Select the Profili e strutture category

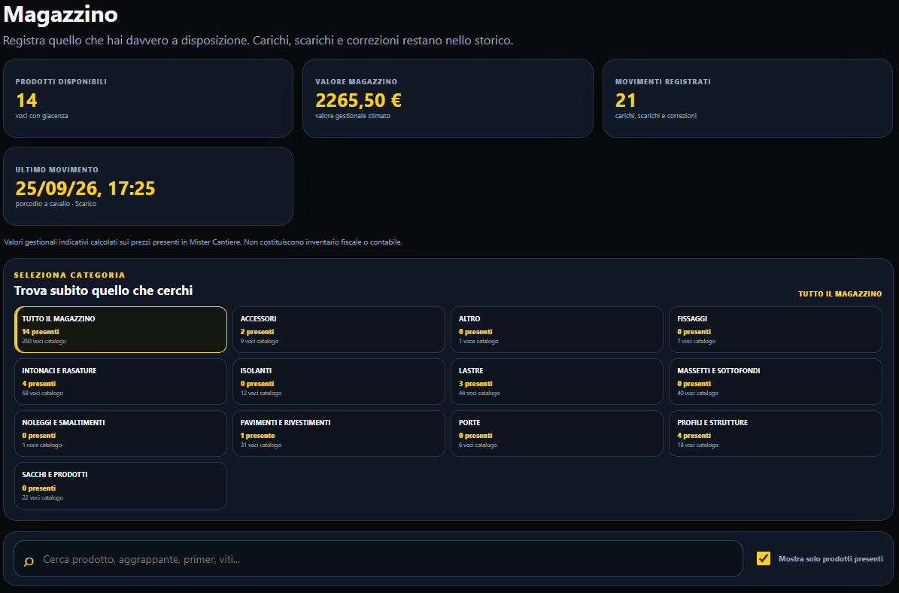(775, 433)
